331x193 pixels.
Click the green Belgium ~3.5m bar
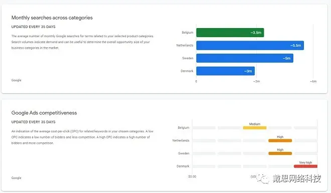(x=230, y=33)
